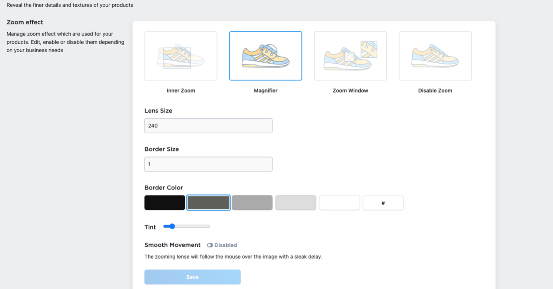This screenshot has width=553, height=289.
Task: Focus the Border Size input field
Action: (208, 164)
